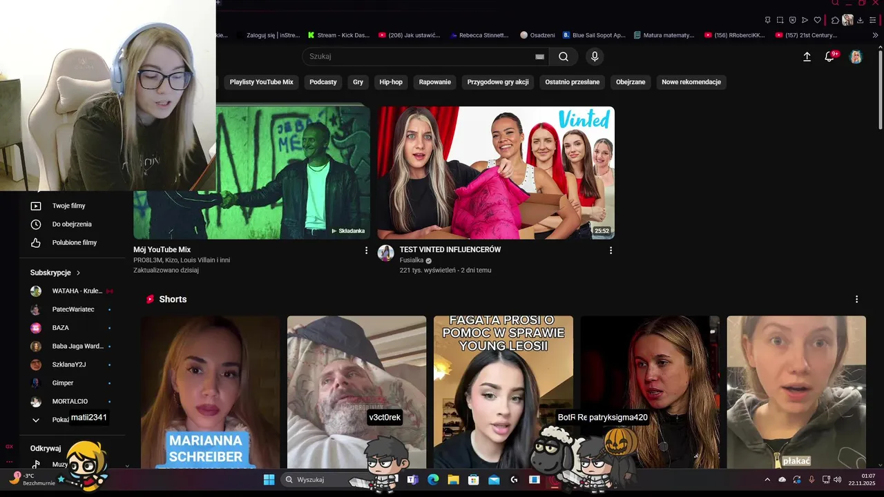
Task: Click the browser downloads icon
Action: coord(860,20)
